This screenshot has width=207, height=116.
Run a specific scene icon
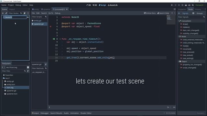coord(189,5)
